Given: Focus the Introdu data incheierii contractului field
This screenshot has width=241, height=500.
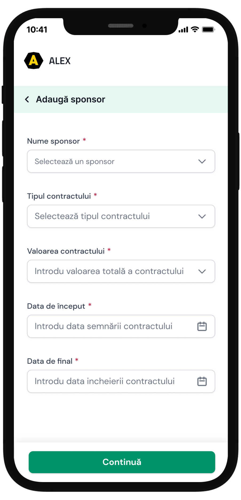Looking at the screenshot, I should click(109, 381).
